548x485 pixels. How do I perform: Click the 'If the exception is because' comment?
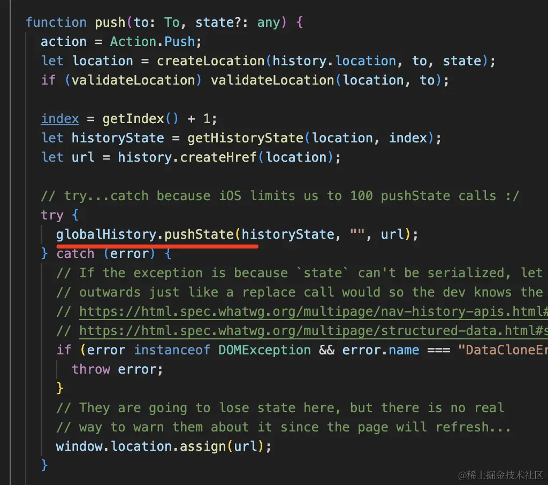[x=300, y=273]
